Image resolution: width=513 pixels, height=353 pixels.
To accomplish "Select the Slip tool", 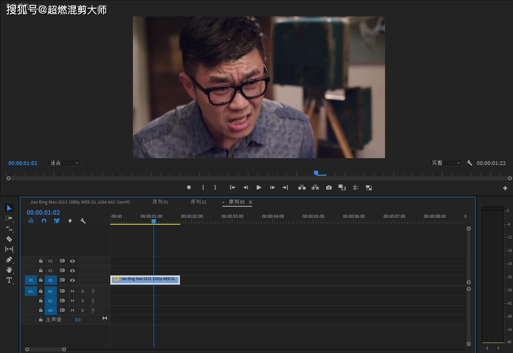I will 9,249.
